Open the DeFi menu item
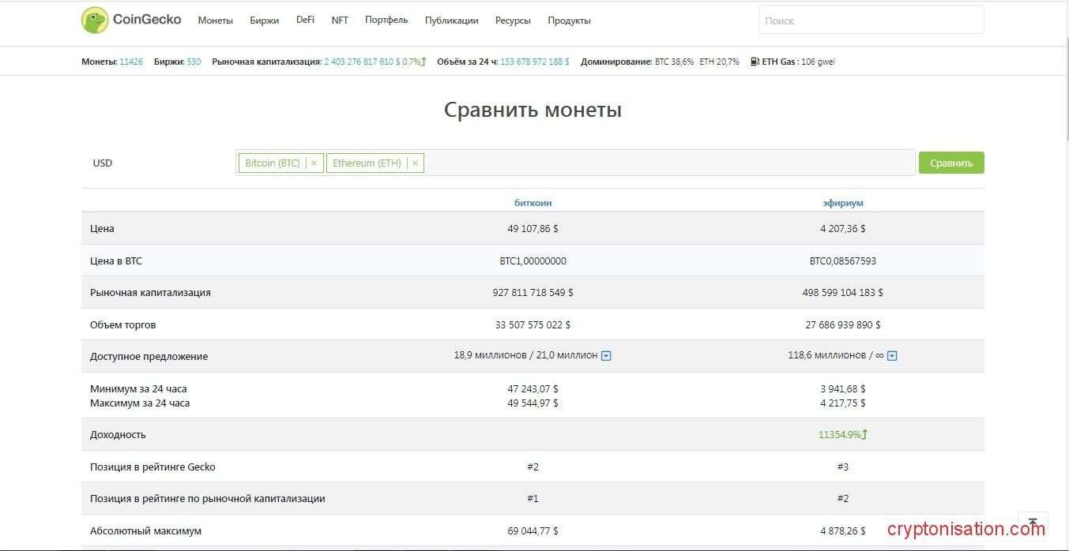The height and width of the screenshot is (551, 1069). pos(305,20)
